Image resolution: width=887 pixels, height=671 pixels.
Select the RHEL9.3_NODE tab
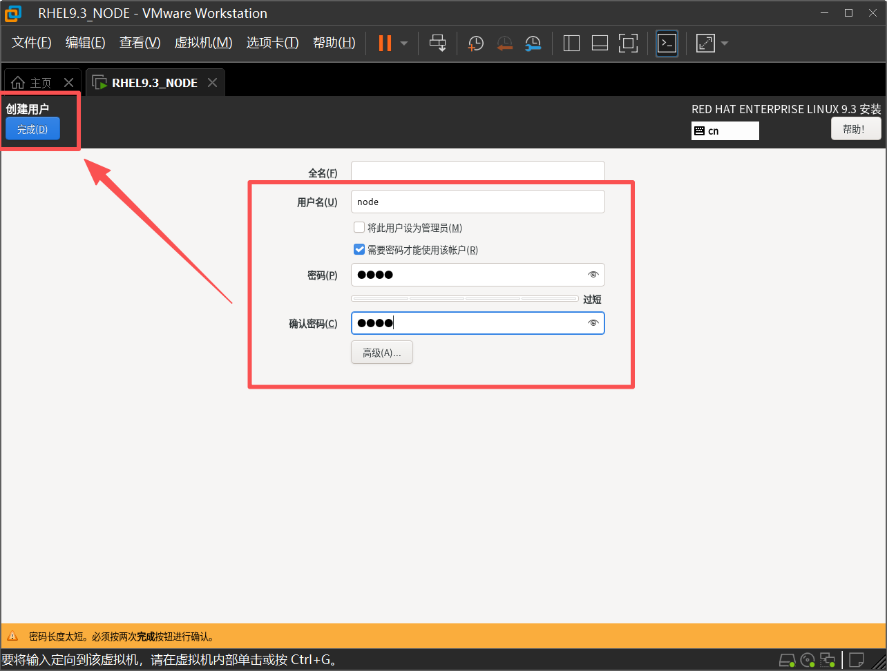point(155,83)
